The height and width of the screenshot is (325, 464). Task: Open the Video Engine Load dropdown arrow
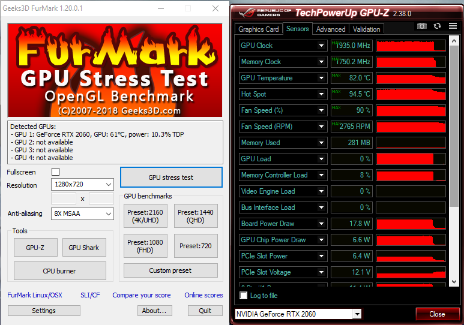point(321,191)
